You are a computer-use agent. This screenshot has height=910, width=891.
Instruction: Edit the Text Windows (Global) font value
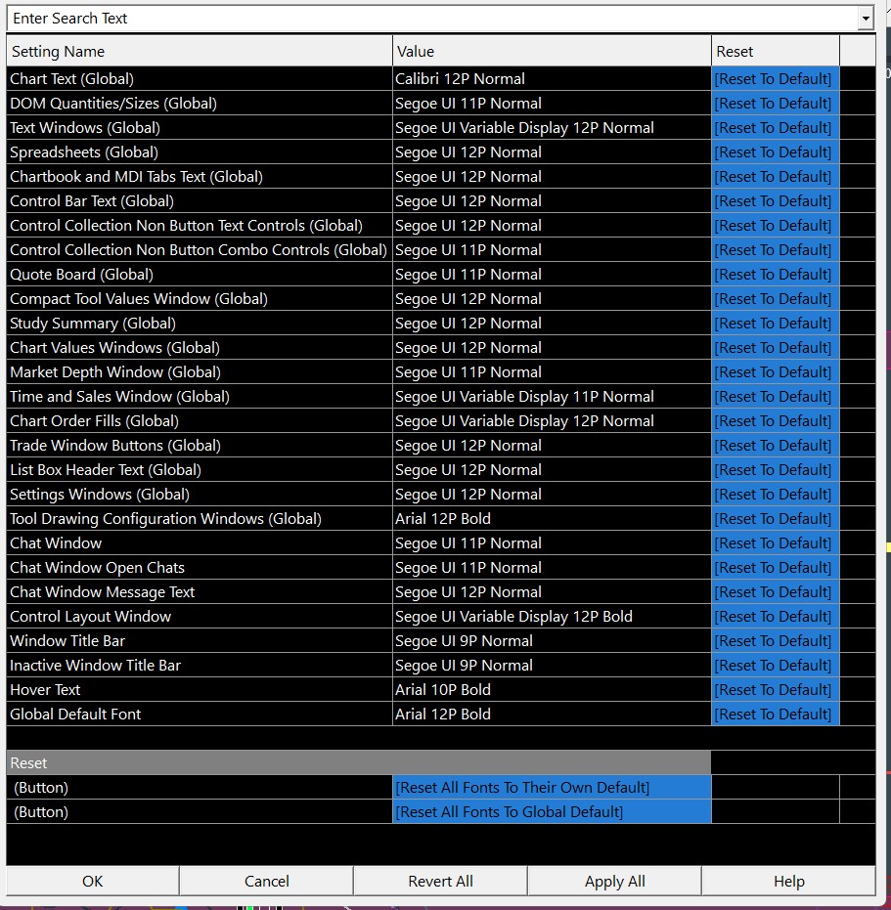pyautogui.click(x=552, y=128)
